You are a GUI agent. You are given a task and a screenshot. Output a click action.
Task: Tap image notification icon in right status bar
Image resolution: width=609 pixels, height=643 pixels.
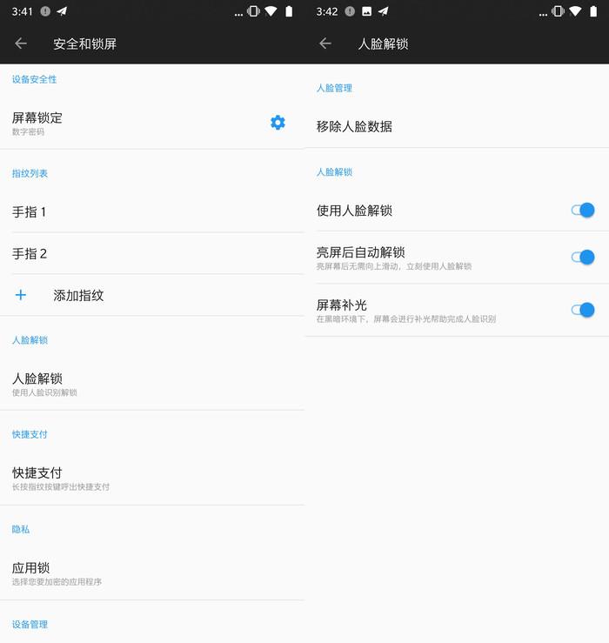tap(366, 11)
